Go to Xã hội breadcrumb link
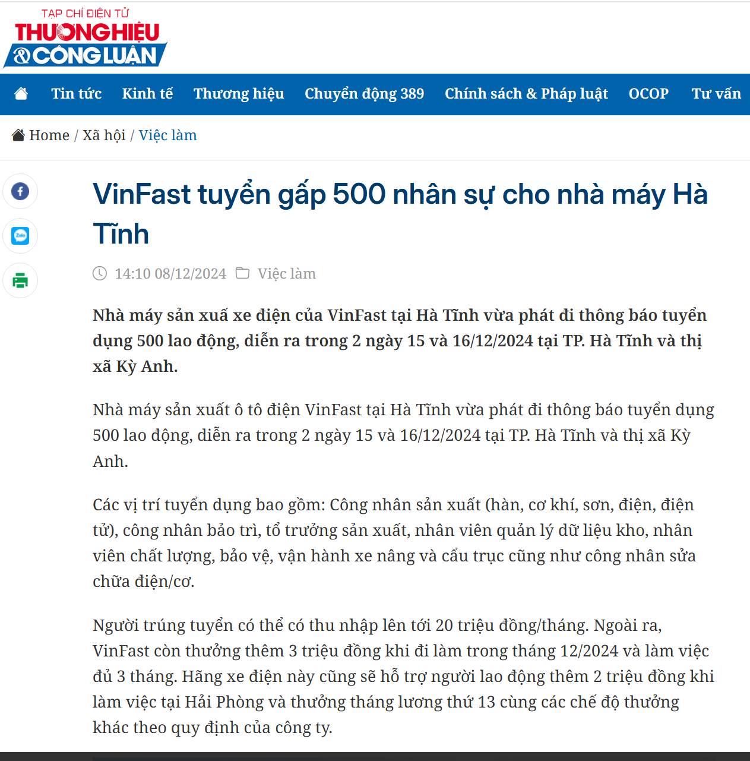750x761 pixels. 104,135
